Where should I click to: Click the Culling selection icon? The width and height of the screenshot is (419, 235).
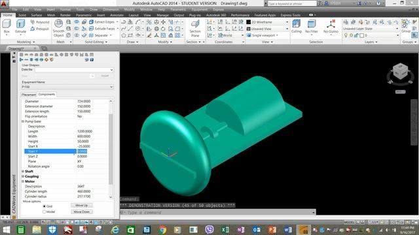click(x=296, y=27)
